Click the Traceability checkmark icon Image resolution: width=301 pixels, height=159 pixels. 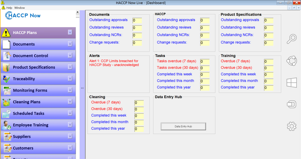point(6,79)
